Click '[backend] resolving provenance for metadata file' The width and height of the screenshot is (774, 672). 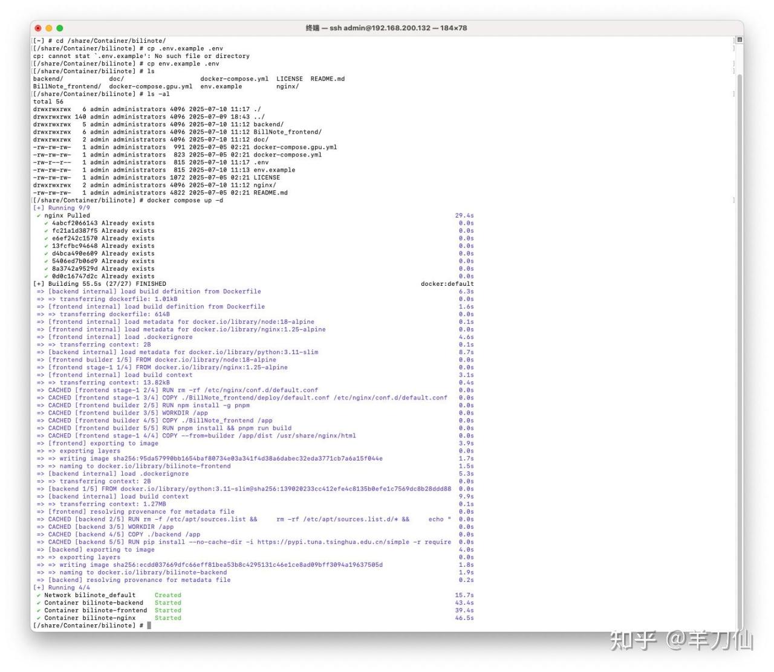coord(134,580)
